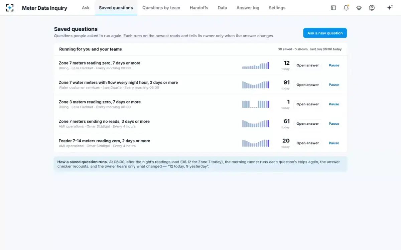Switch to the Answer log tab
This screenshot has width=401, height=250.
coord(248,8)
